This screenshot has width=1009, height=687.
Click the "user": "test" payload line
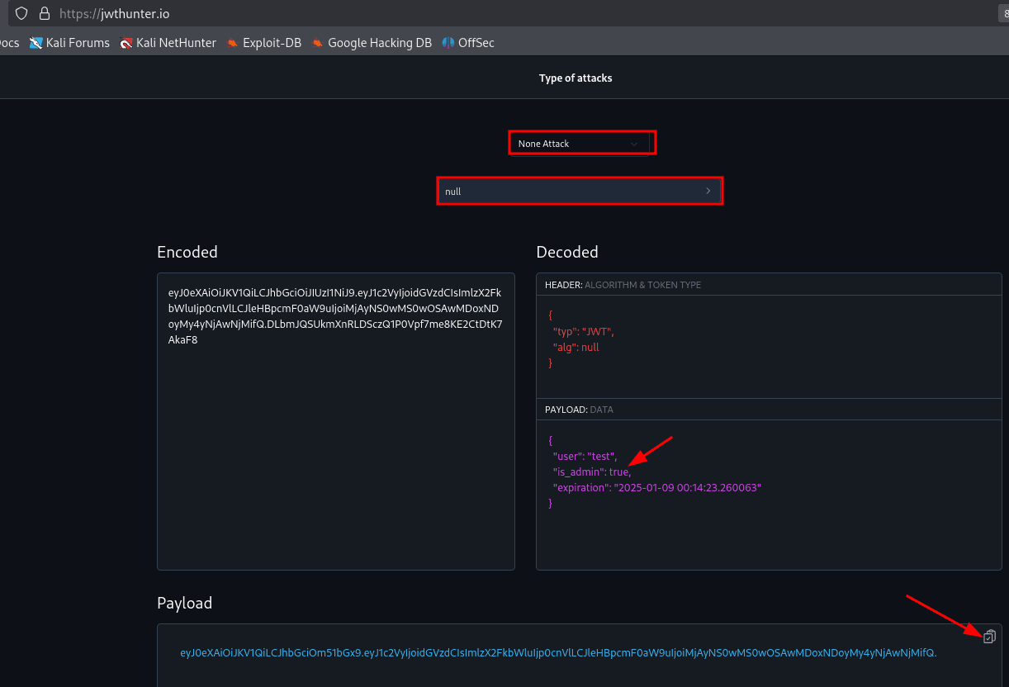tap(585, 457)
